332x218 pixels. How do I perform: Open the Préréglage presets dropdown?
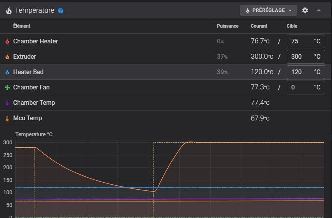click(268, 10)
